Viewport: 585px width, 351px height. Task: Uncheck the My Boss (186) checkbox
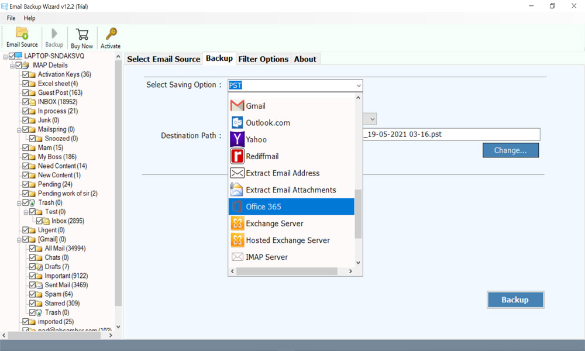pos(25,157)
